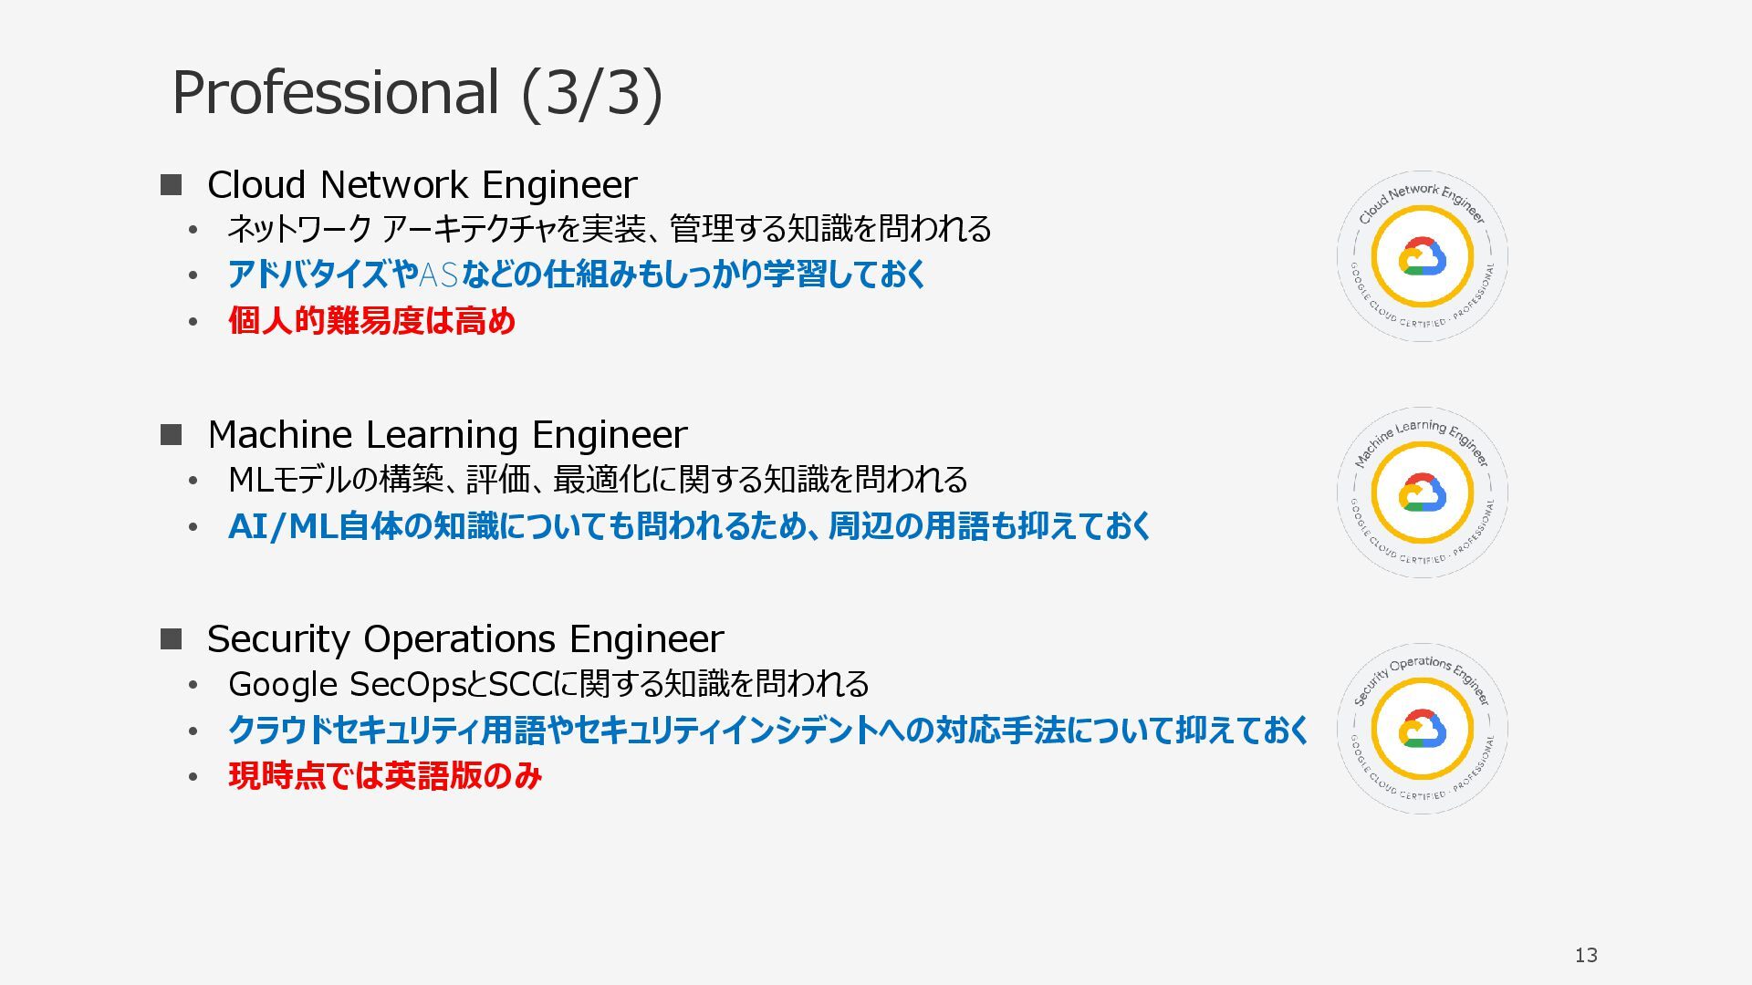Click the Machine Learning Engineer heading

pos(447,434)
